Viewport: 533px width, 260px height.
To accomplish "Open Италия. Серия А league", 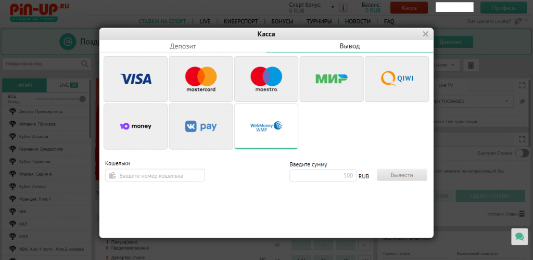I will coord(46,174).
